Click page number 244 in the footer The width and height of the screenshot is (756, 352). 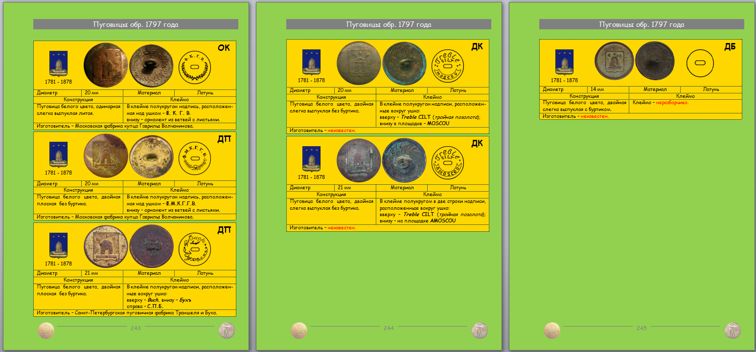coord(389,328)
